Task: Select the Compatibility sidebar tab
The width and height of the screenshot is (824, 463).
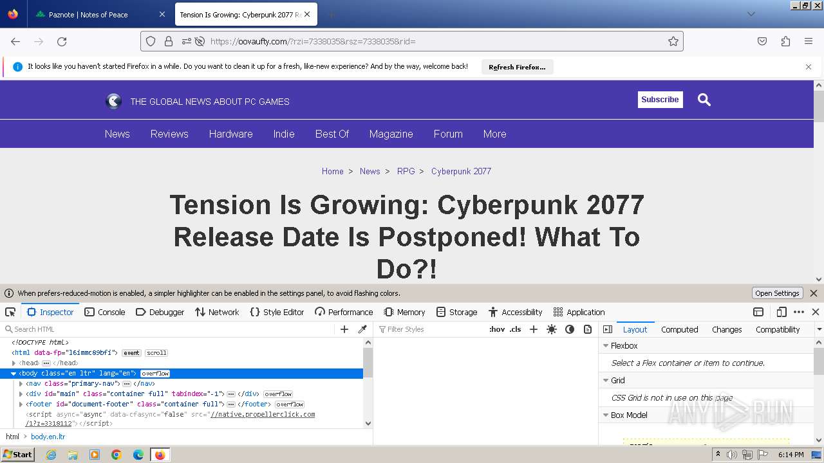Action: (x=778, y=329)
